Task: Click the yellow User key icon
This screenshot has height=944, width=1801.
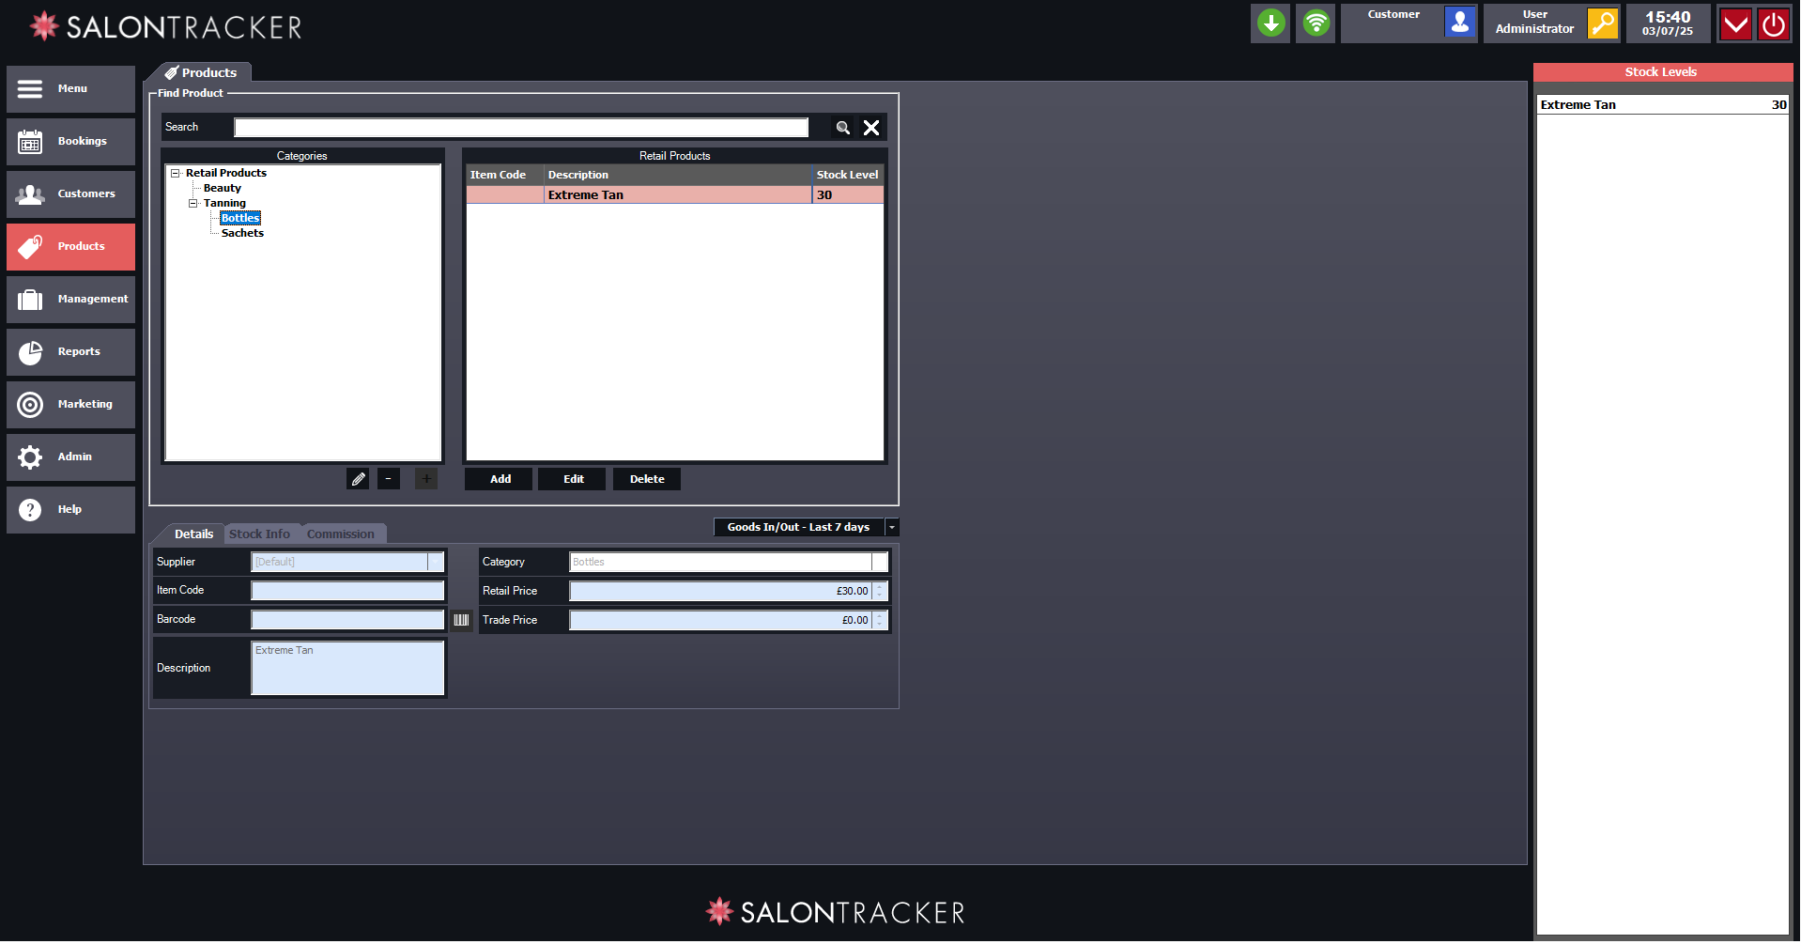Action: coord(1603,23)
